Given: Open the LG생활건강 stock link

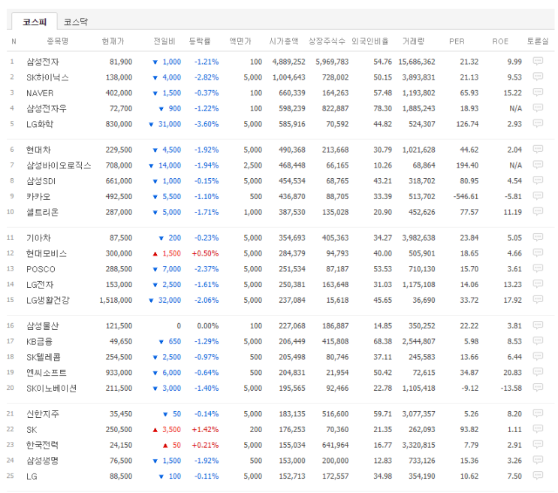Looking at the screenshot, I should coord(48,301).
